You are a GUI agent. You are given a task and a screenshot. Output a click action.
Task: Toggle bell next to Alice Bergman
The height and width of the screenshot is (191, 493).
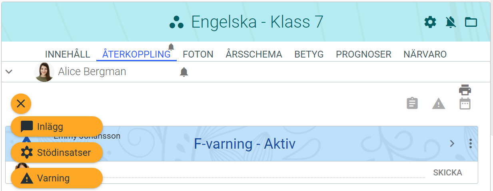184,72
